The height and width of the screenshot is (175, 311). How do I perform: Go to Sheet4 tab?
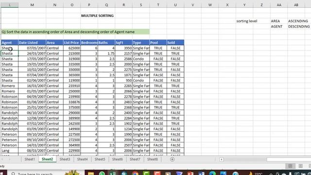point(82,159)
